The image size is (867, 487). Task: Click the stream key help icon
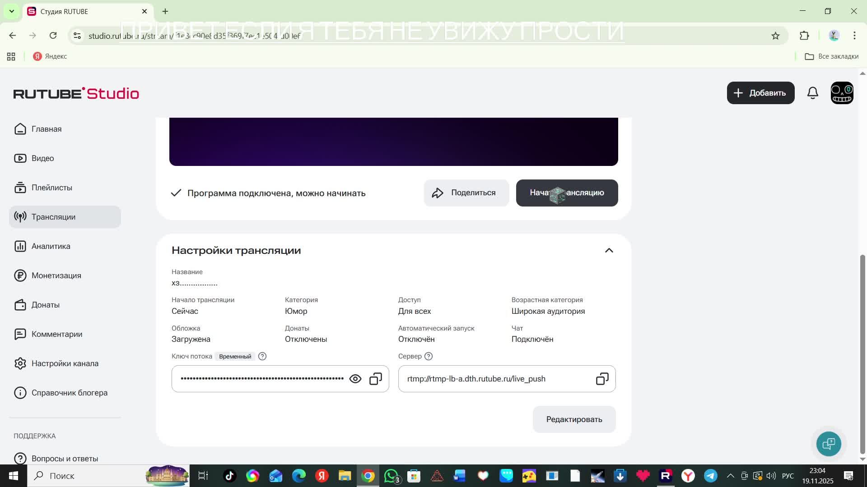coord(262,356)
